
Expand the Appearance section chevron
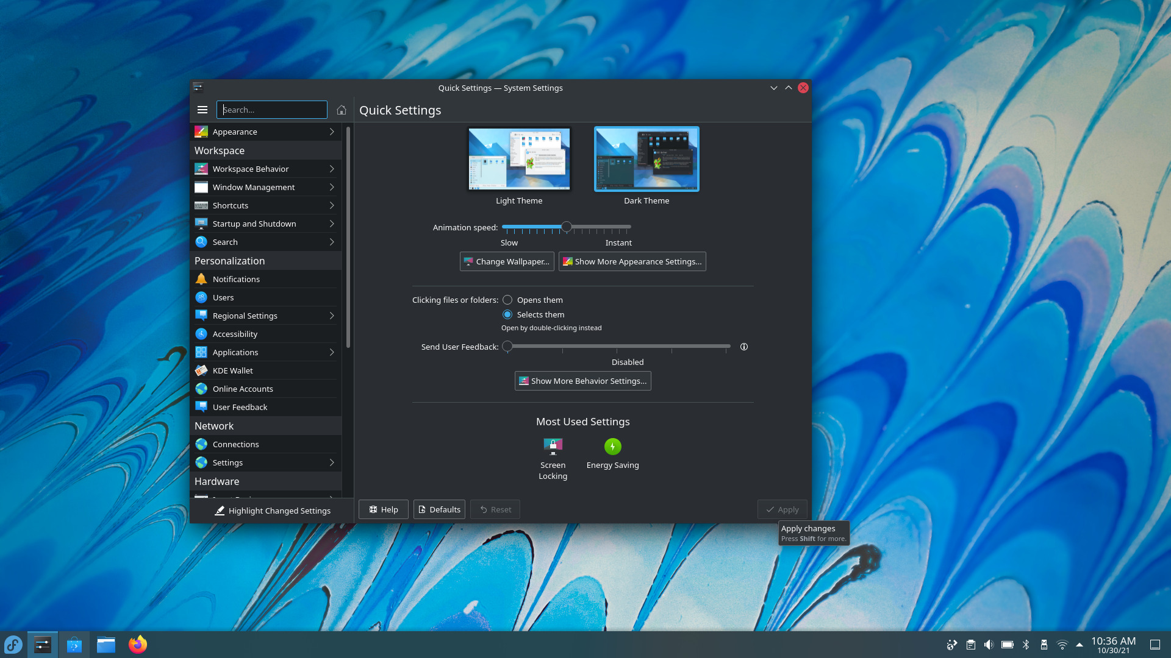(332, 132)
